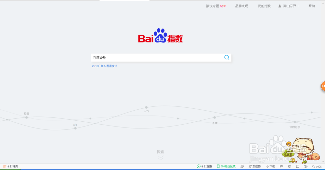Click the 今日直播 play icon
325x170 pixels.
(x=198, y=166)
